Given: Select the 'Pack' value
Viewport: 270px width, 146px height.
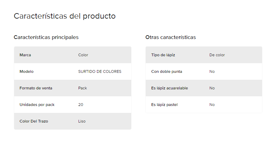Looking at the screenshot, I should pos(83,88).
